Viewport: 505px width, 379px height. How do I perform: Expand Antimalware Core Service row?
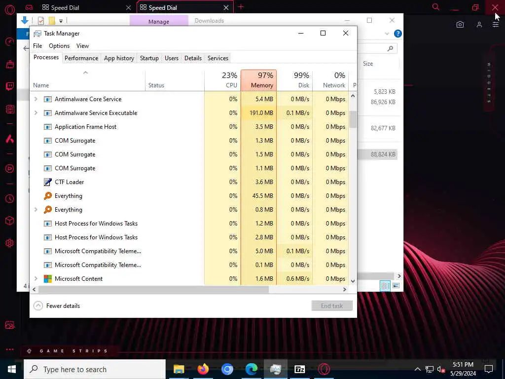point(36,99)
